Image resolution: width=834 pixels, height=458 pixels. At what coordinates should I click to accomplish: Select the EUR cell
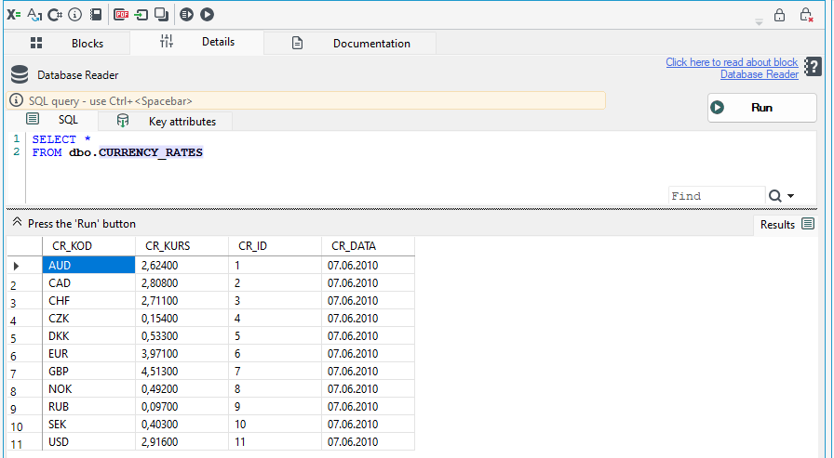[x=88, y=353]
